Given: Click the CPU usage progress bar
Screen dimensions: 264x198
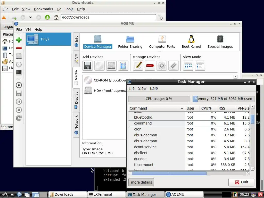Looking at the screenshot, I should point(159,99).
